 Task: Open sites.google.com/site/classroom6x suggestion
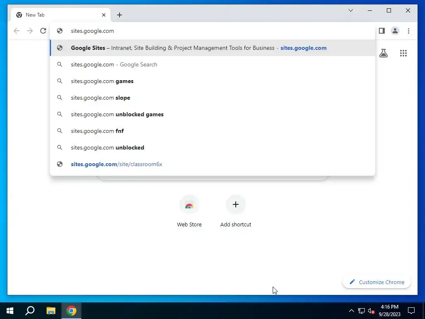212,164
